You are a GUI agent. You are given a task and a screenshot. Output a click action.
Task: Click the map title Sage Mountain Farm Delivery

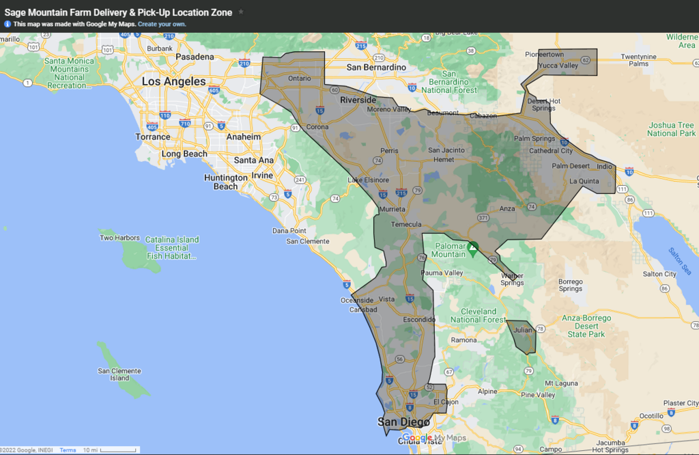(118, 12)
